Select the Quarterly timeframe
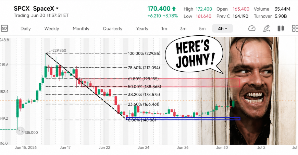 click(112, 28)
